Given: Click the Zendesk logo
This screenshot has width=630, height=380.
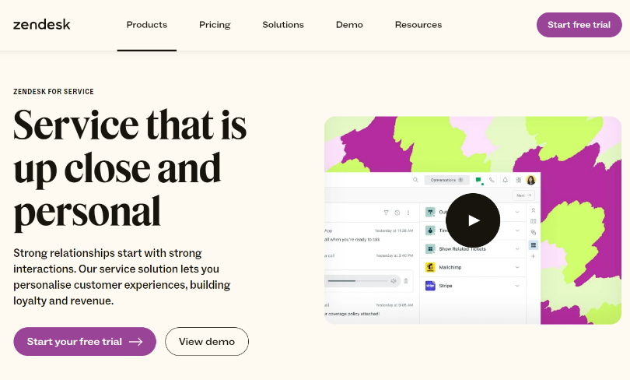Looking at the screenshot, I should point(42,24).
